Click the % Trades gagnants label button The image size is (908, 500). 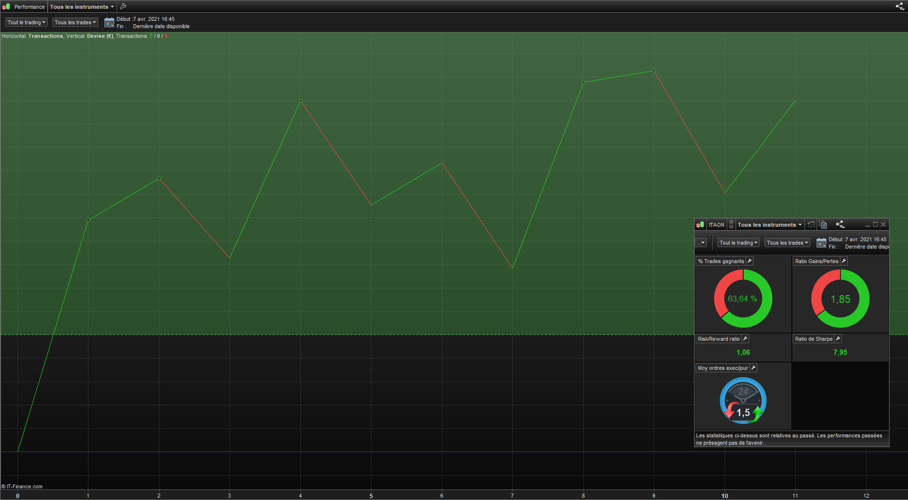tap(721, 261)
